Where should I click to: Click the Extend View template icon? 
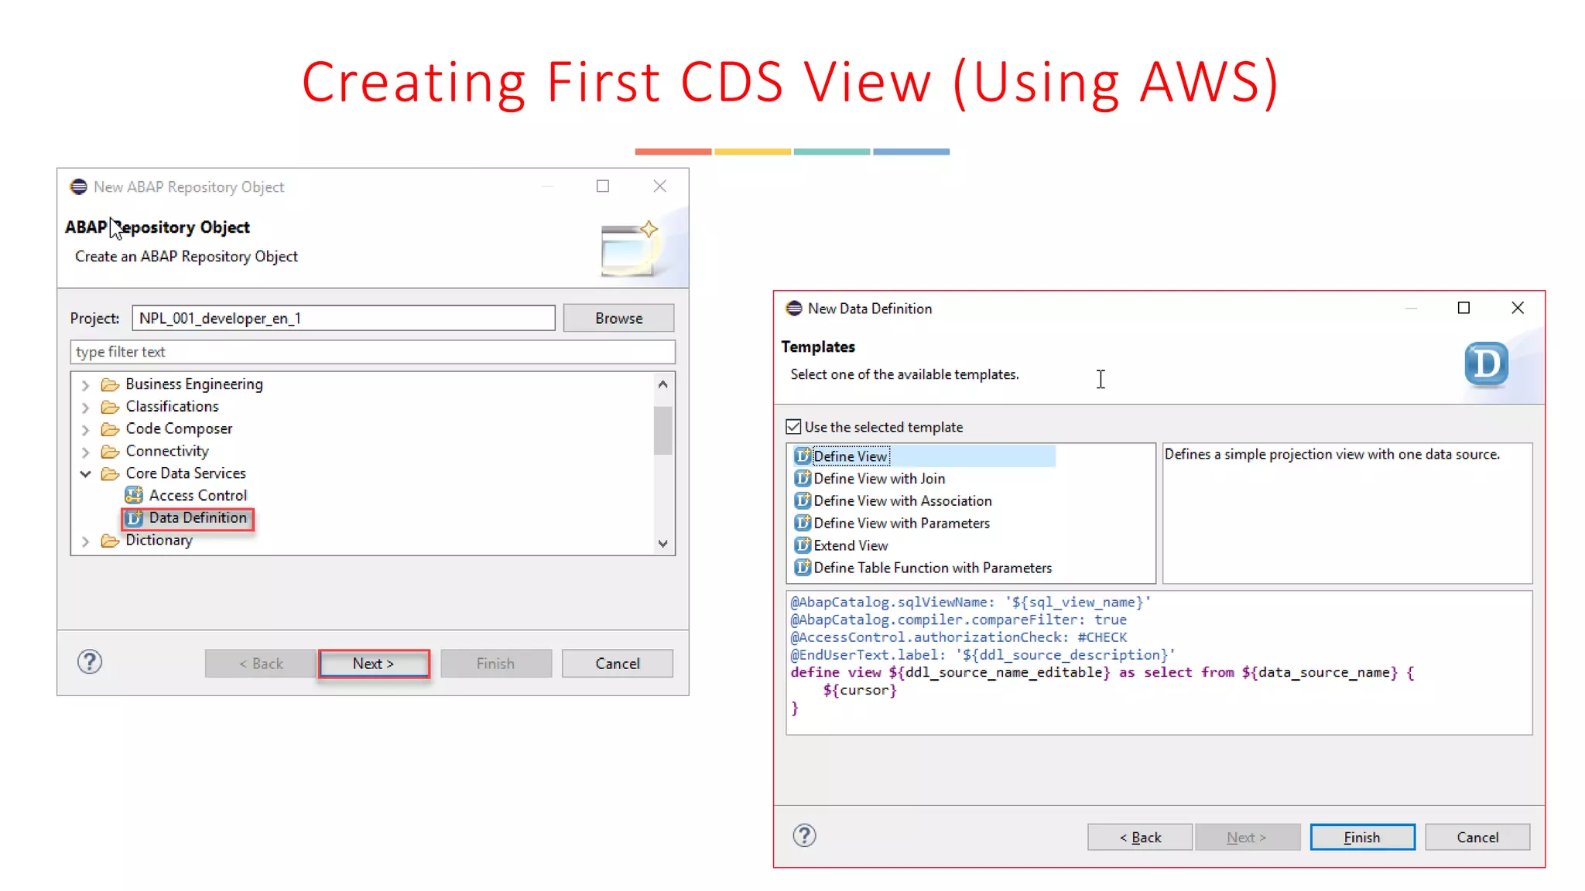click(803, 545)
